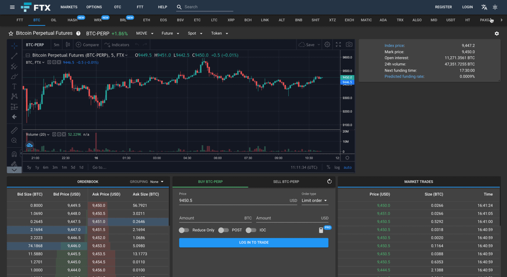Open the hamburger menu next to the FTX logo
Viewport: 507px width, 277px height.
[12, 7]
